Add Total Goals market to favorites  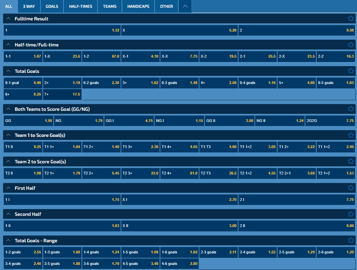[x=351, y=71]
